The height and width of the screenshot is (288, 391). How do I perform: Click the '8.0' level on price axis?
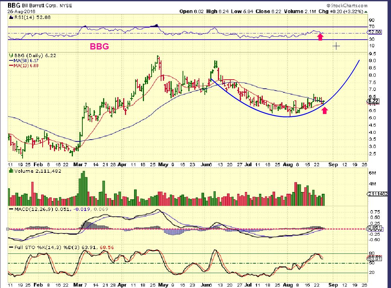372,75
